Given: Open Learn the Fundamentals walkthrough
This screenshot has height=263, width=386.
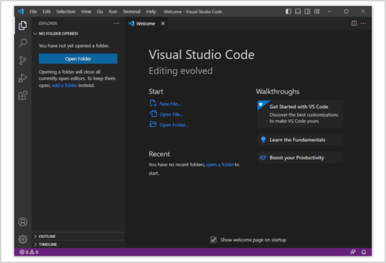Looking at the screenshot, I should [x=300, y=140].
